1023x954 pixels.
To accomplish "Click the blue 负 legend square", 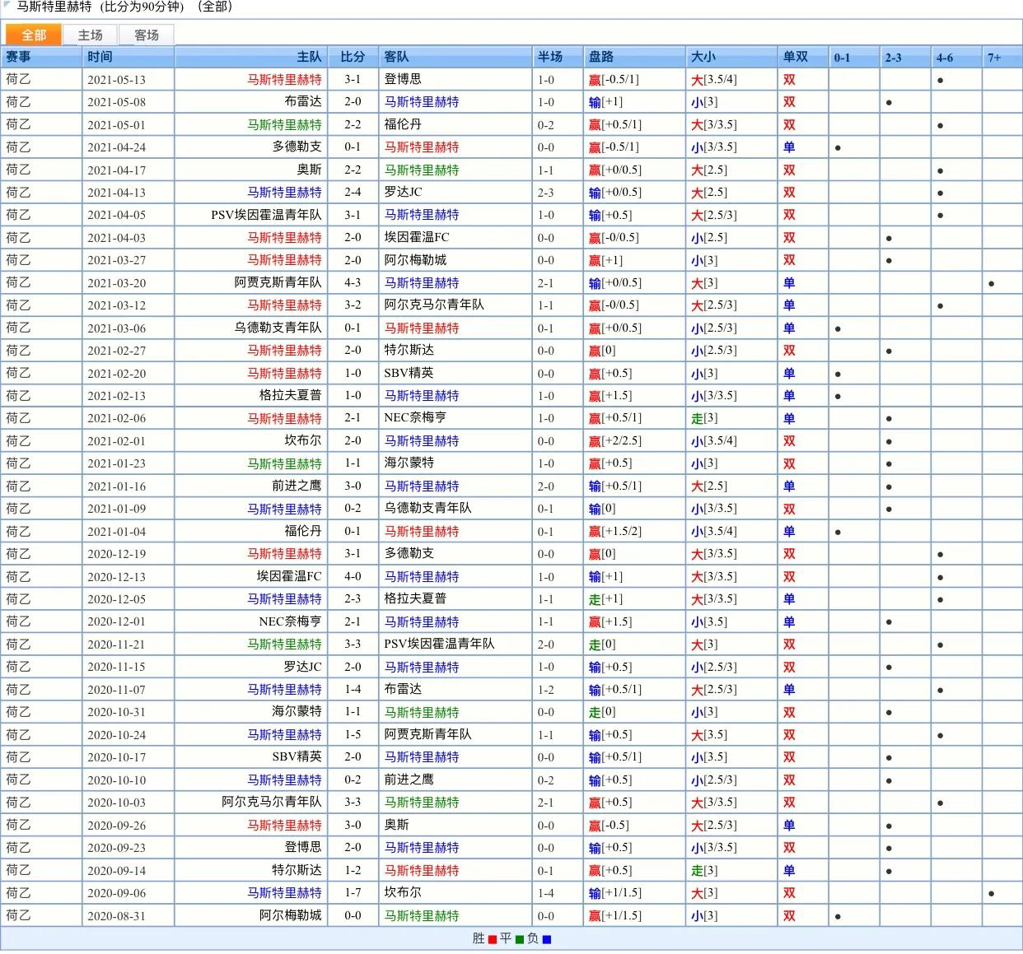I will click(x=547, y=939).
